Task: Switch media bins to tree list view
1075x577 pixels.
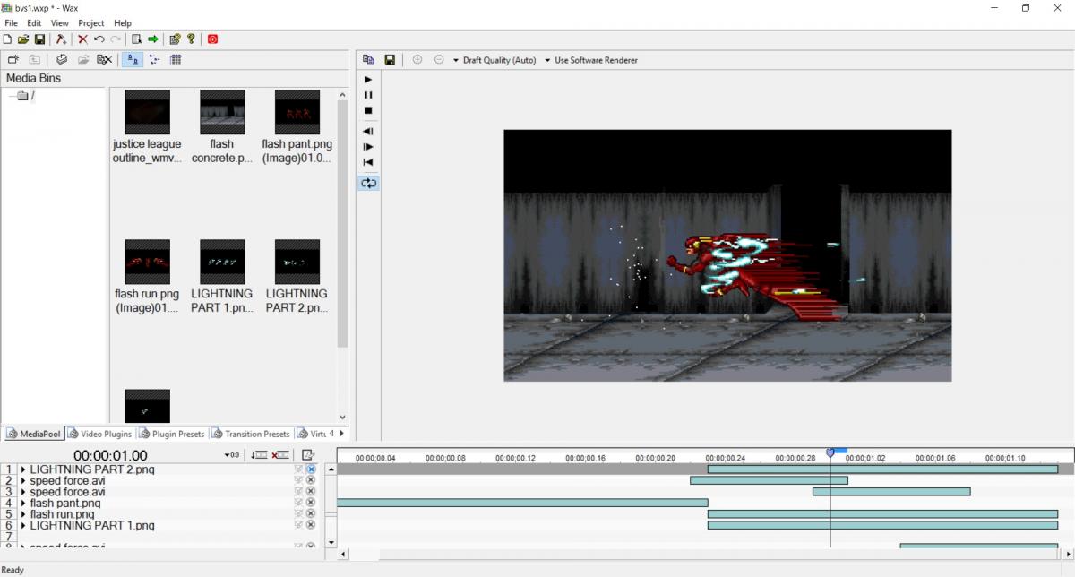Action: click(x=154, y=60)
